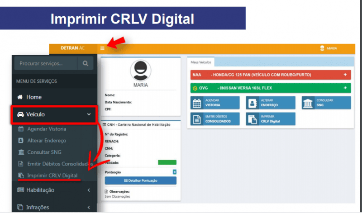Click the Detalhar Pontuação button
The height and width of the screenshot is (213, 362).
[140, 180]
